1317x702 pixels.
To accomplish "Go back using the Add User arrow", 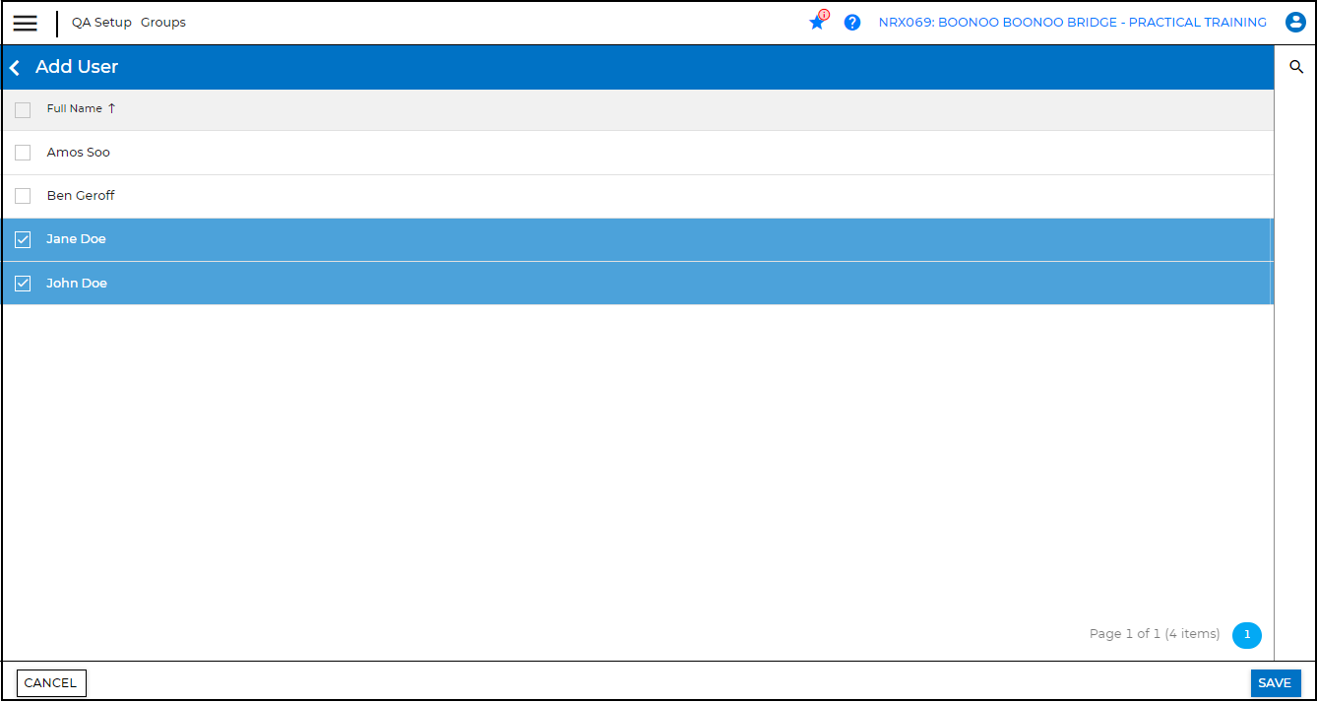I will (15, 68).
